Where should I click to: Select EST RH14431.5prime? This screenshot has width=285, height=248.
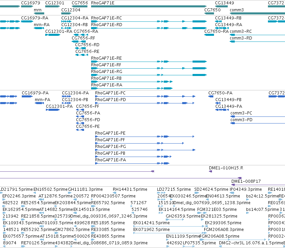coord(130,190)
